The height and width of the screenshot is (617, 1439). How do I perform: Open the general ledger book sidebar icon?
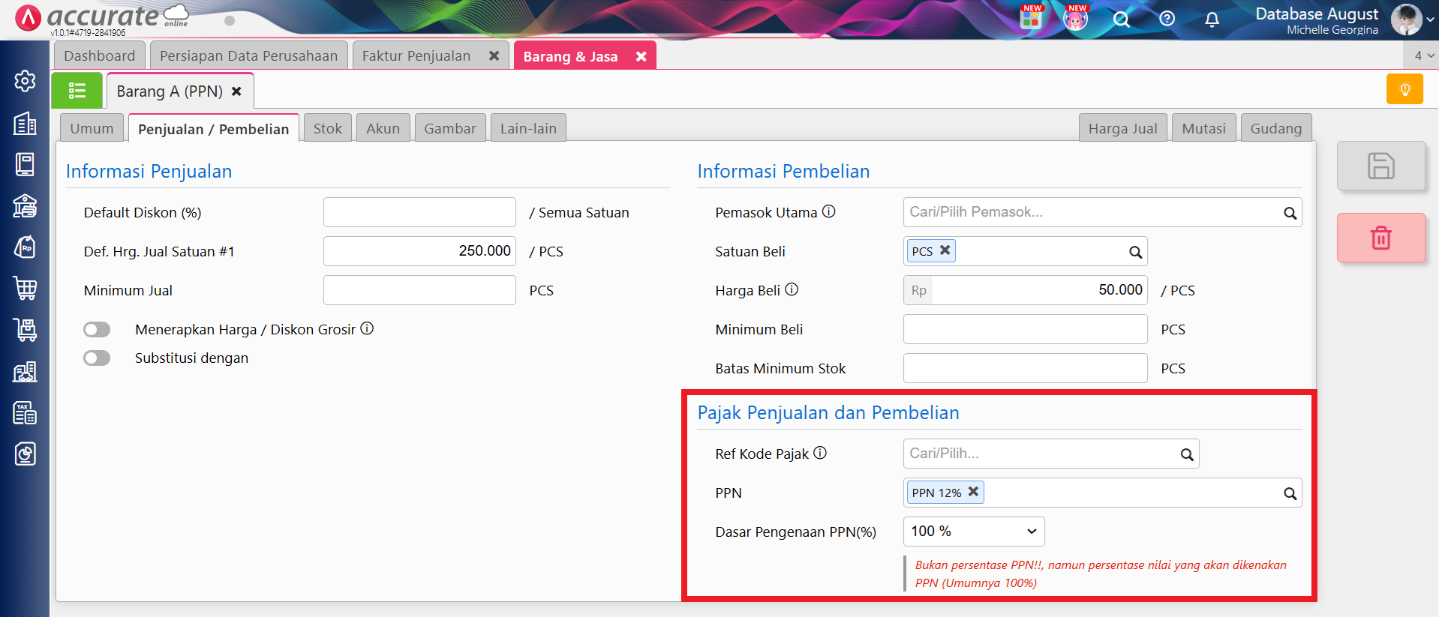tap(25, 164)
